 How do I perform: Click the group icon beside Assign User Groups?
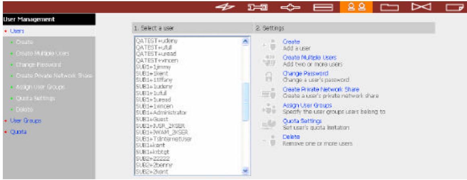pyautogui.click(x=270, y=108)
